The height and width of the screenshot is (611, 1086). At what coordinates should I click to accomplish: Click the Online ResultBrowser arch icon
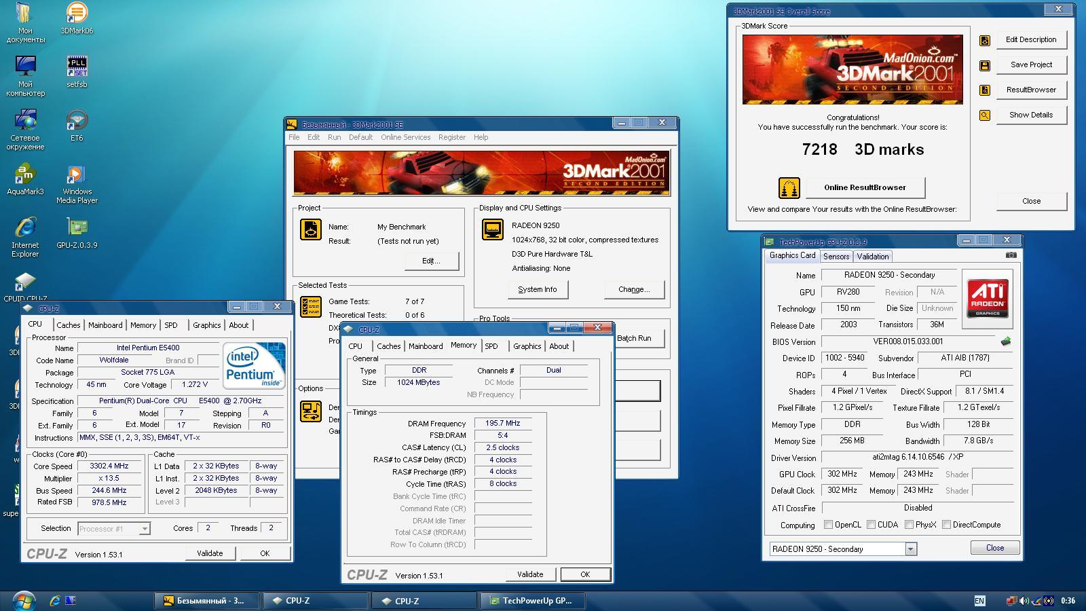click(789, 187)
